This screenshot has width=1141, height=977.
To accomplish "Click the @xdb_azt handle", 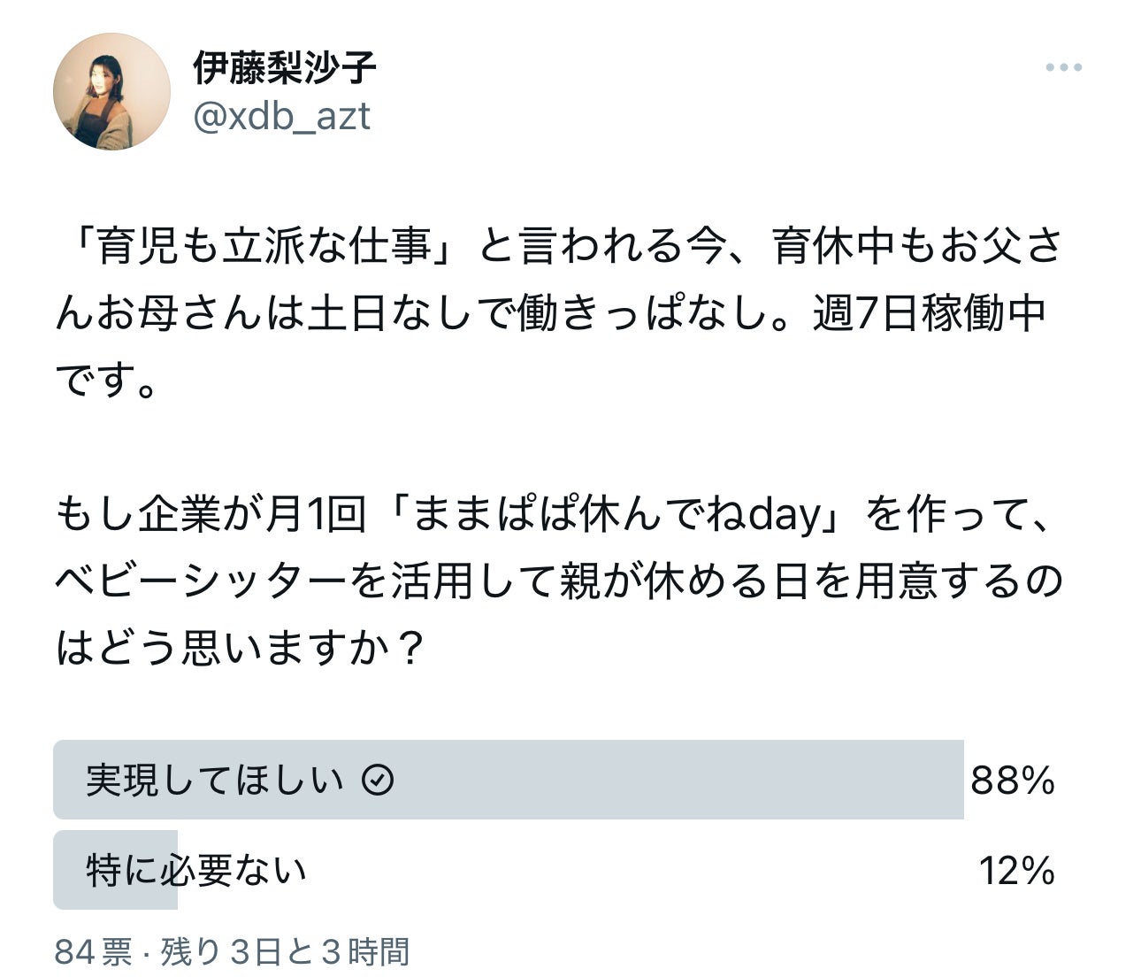I will coord(281,117).
